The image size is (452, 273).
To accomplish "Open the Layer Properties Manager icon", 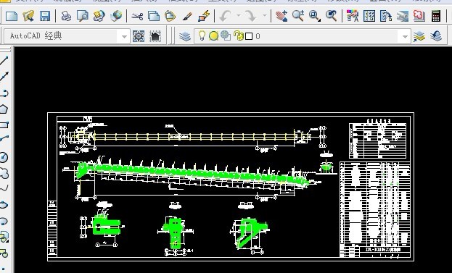I will click(185, 36).
